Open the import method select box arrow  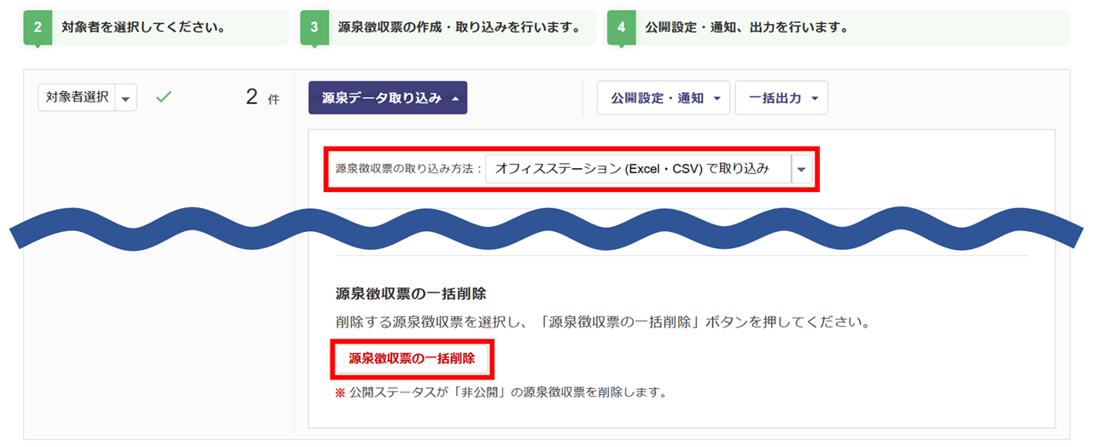click(801, 169)
